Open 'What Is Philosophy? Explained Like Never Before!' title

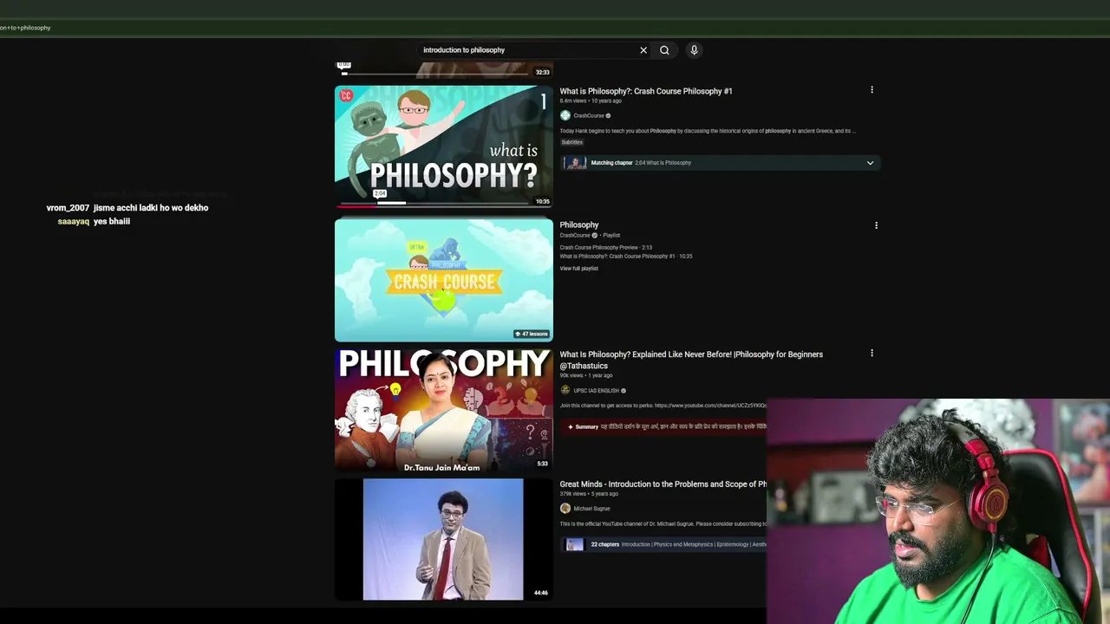691,360
